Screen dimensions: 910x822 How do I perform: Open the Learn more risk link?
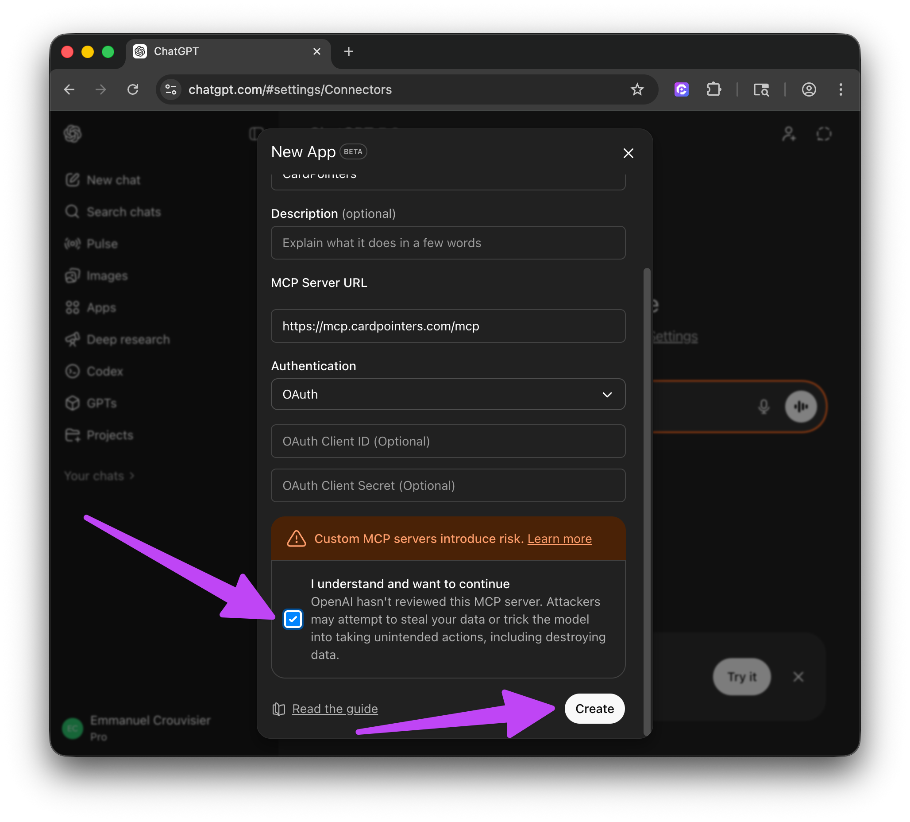pos(559,539)
